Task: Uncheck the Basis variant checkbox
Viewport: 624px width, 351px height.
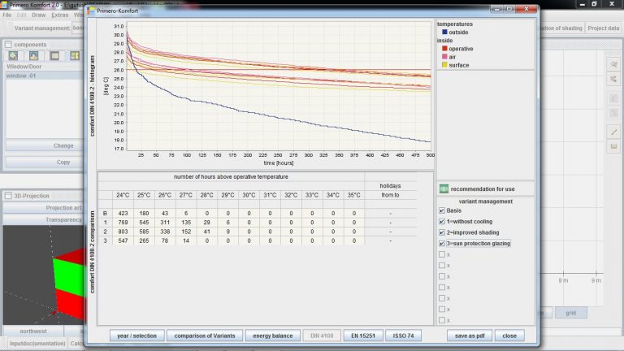Action: pyautogui.click(x=442, y=210)
